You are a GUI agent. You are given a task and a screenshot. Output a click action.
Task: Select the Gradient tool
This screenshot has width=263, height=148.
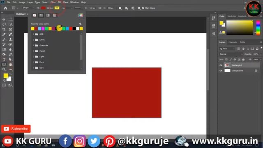[4, 49]
